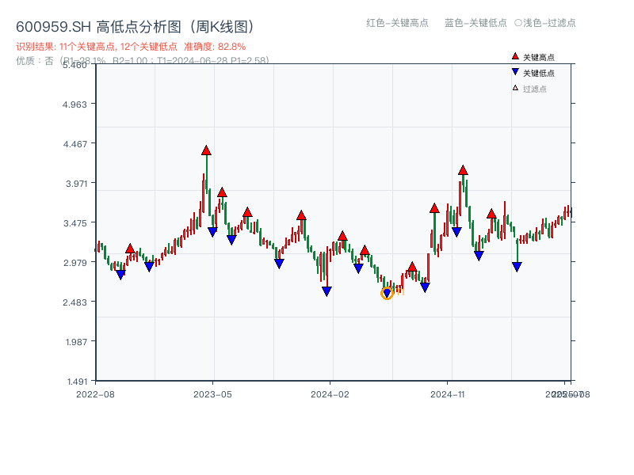
Task: Click the 2.979 y-axis label
Action: click(75, 263)
